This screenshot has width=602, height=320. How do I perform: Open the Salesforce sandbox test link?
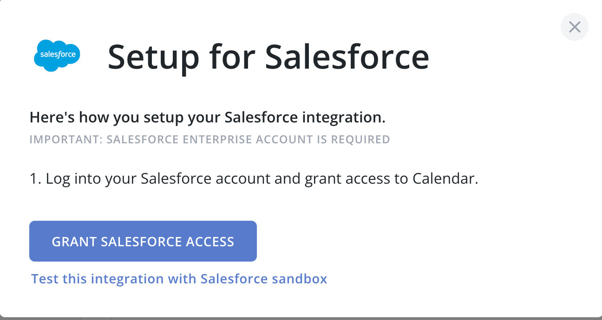point(179,279)
